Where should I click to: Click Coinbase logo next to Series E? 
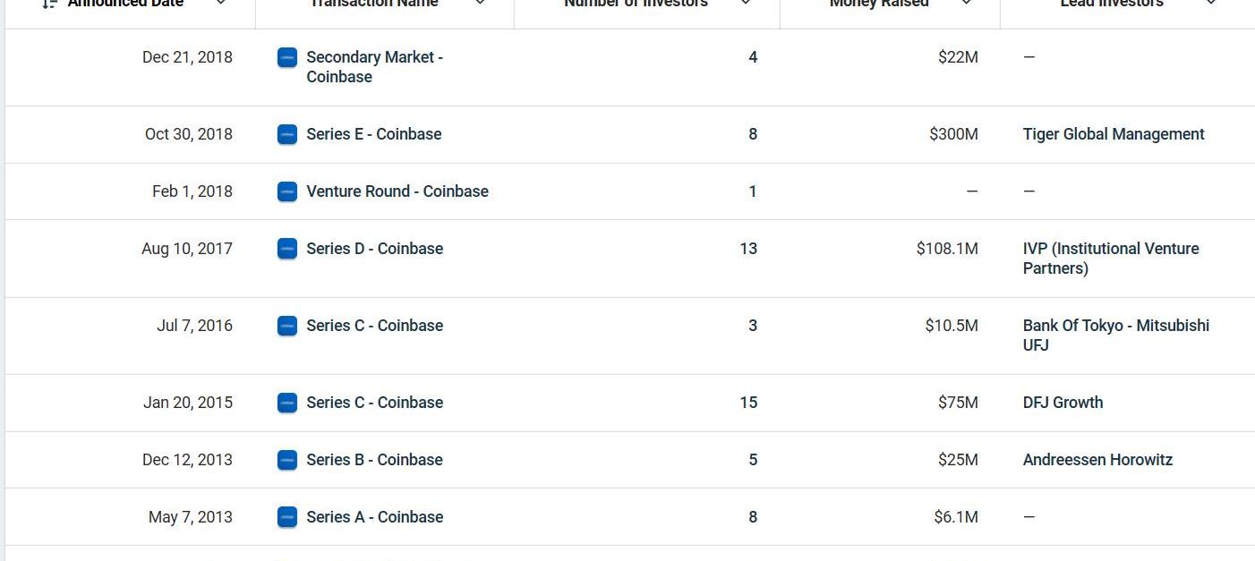click(287, 135)
